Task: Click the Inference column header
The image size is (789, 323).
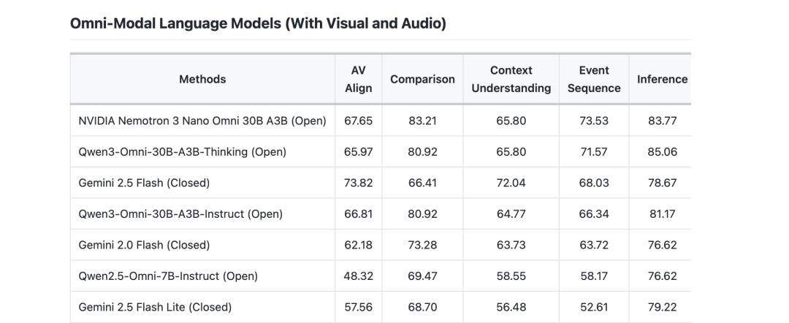Action: 662,79
